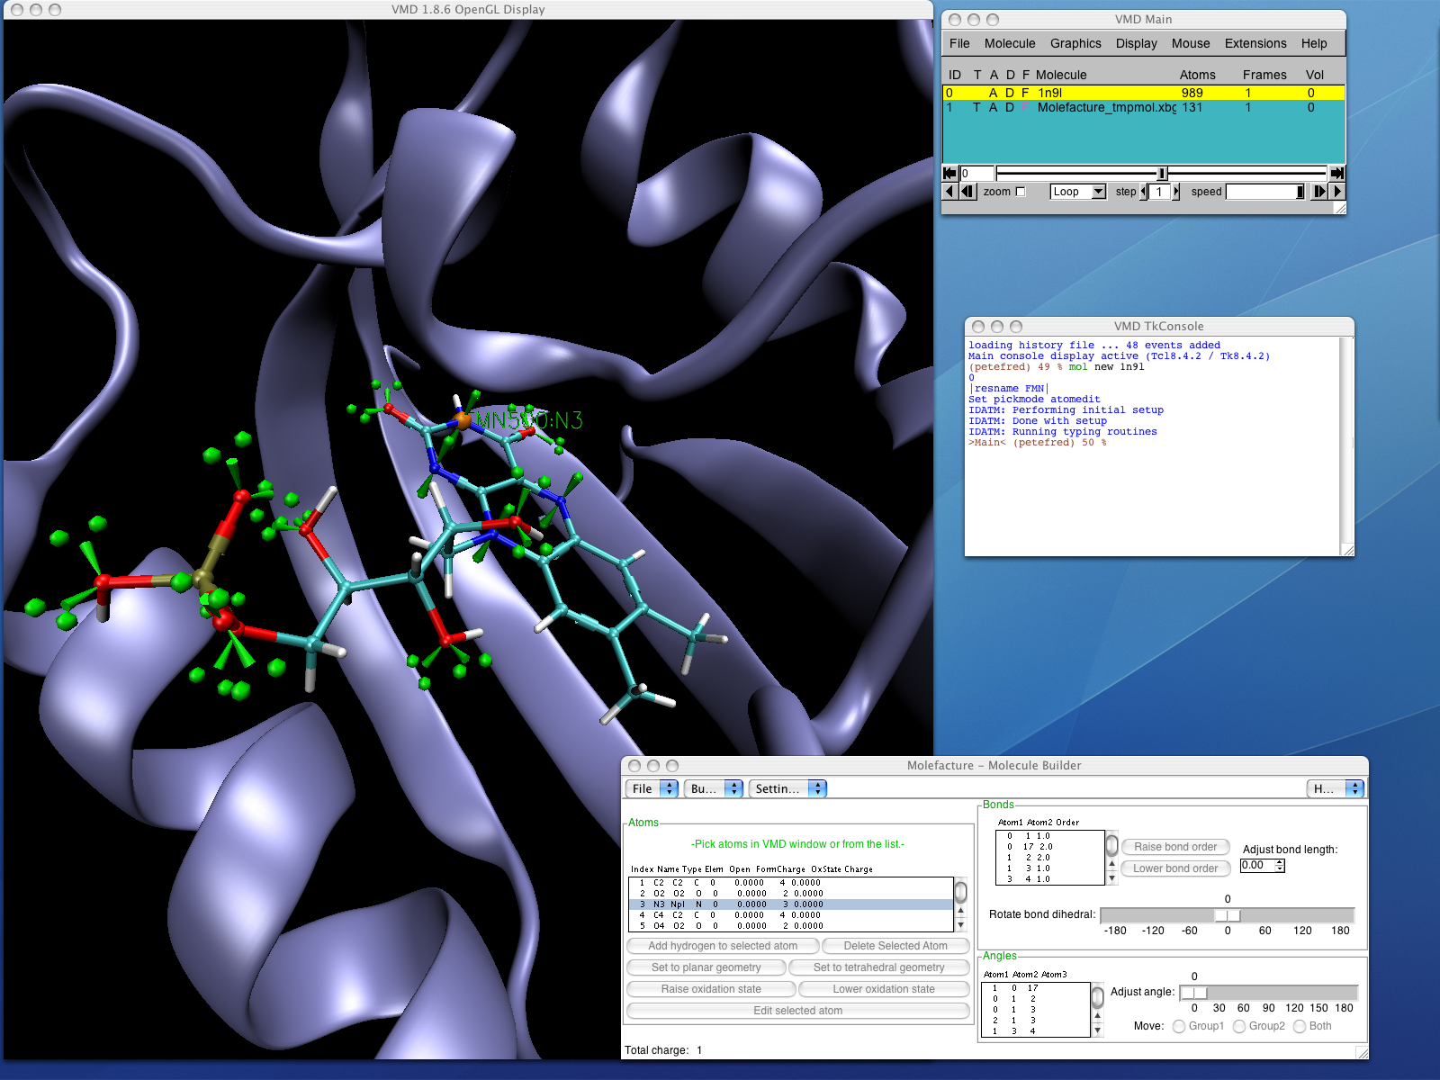Viewport: 1440px width, 1080px height.
Task: Increase step value with right arrow
Action: coord(1176,192)
